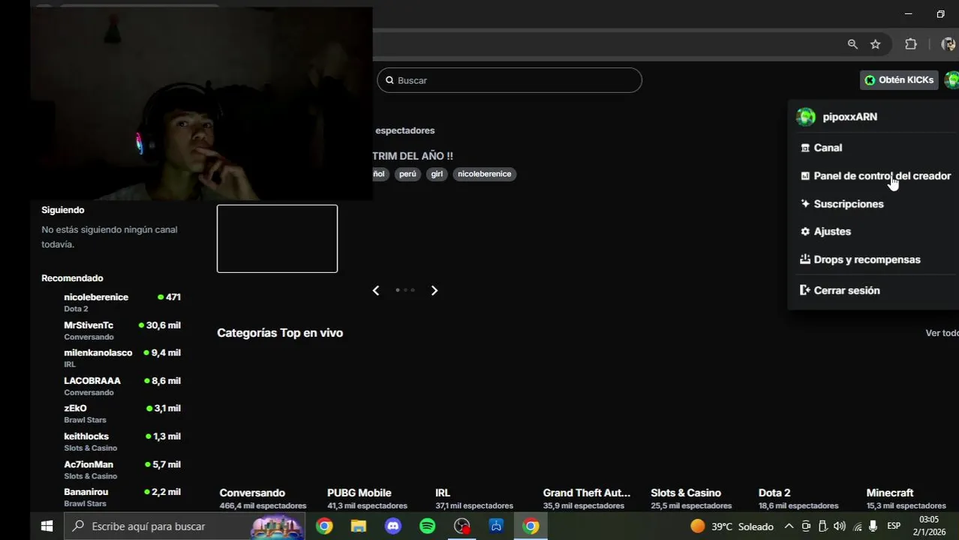Click the nicoleberenice tag

(484, 174)
